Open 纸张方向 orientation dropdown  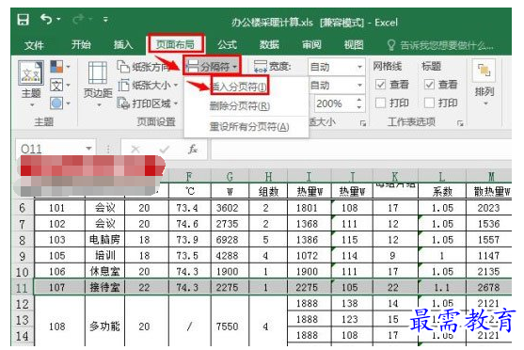click(x=147, y=67)
